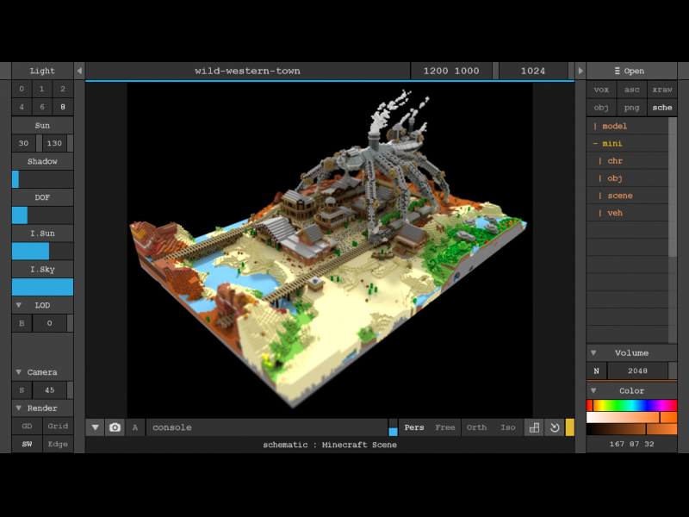The width and height of the screenshot is (689, 517).
Task: Collapse the left panel with the arrow icon
Action: [x=79, y=71]
